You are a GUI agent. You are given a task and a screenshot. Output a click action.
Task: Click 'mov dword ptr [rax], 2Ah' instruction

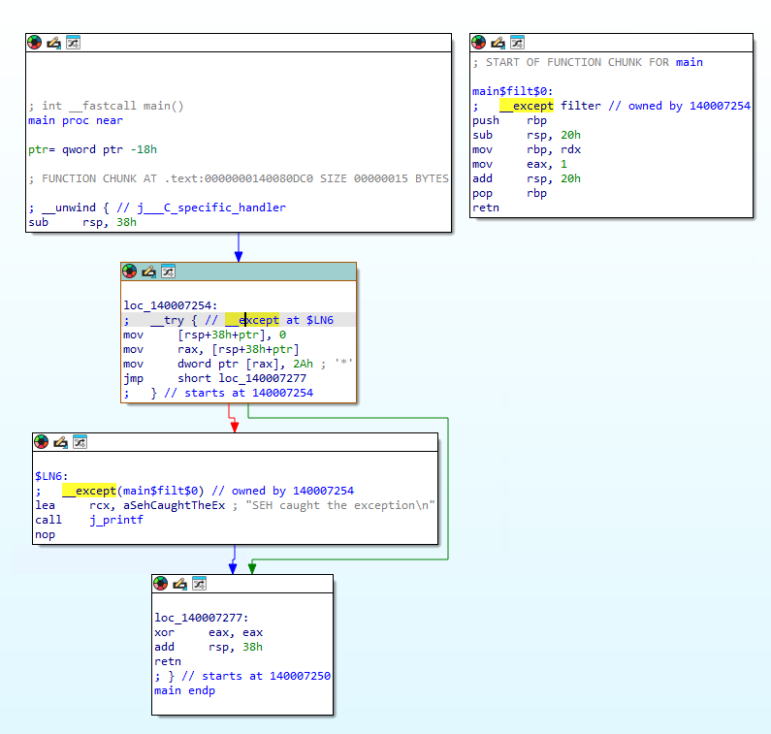point(218,364)
